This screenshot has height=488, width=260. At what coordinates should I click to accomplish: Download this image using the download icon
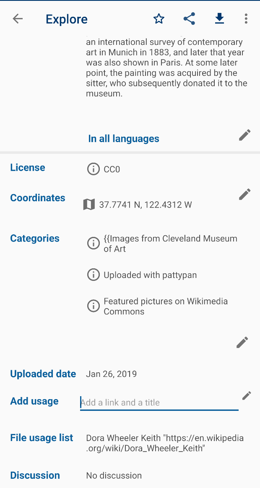[219, 19]
